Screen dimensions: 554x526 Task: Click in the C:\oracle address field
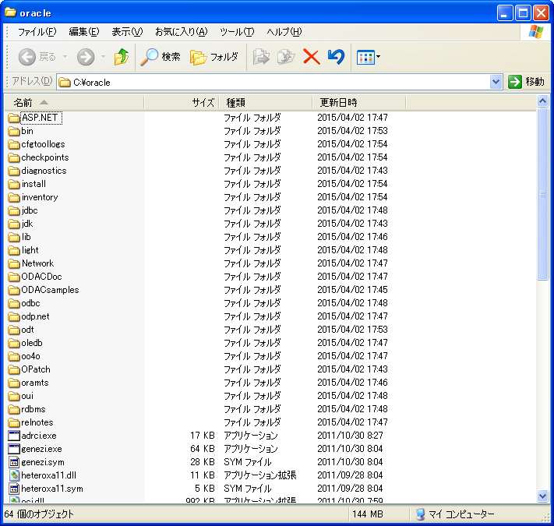273,82
